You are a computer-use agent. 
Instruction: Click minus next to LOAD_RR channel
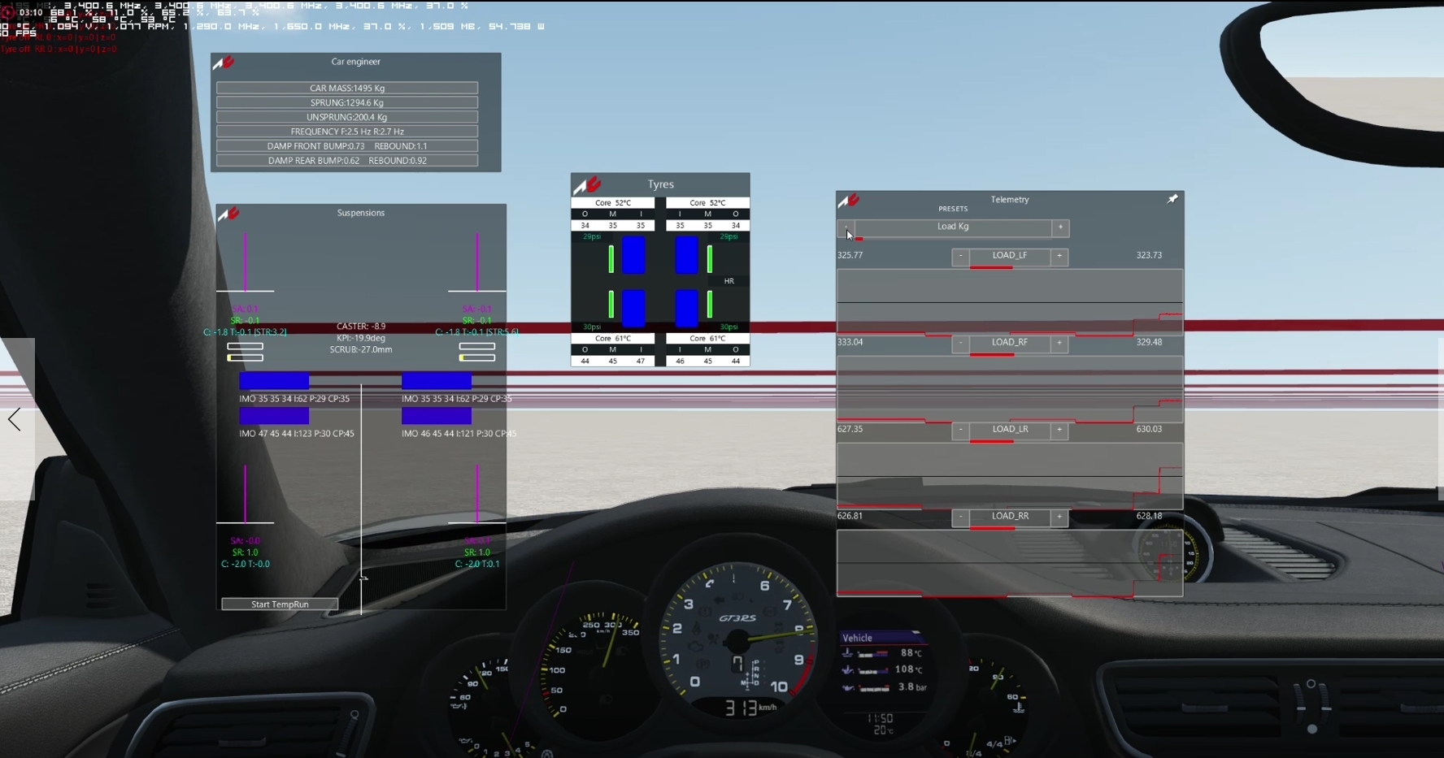960,517
